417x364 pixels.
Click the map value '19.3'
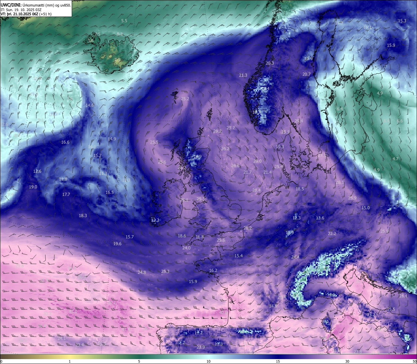[280, 147]
